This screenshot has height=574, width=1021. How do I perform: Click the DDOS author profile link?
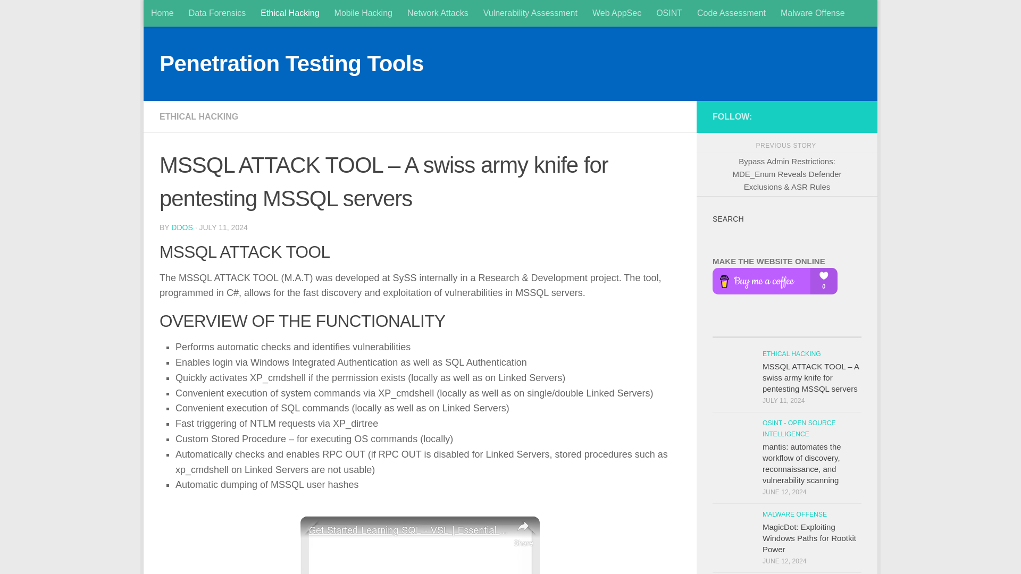pyautogui.click(x=182, y=227)
